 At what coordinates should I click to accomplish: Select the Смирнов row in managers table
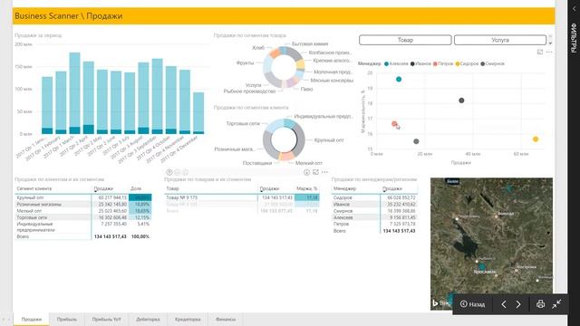coord(374,211)
